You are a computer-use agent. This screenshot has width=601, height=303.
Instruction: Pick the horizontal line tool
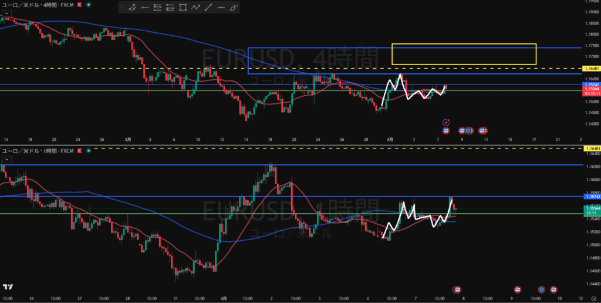click(222, 8)
